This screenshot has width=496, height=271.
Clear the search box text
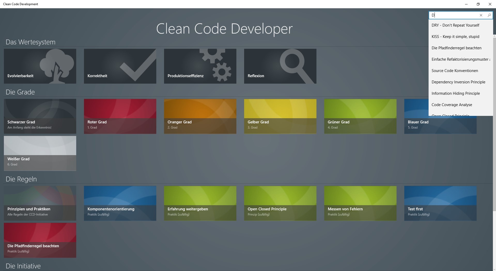click(481, 15)
